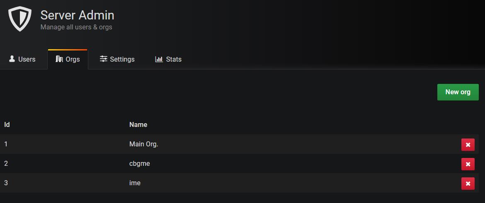Click org Id 2 in the table
Screen dimensions: 485x203
[6, 164]
